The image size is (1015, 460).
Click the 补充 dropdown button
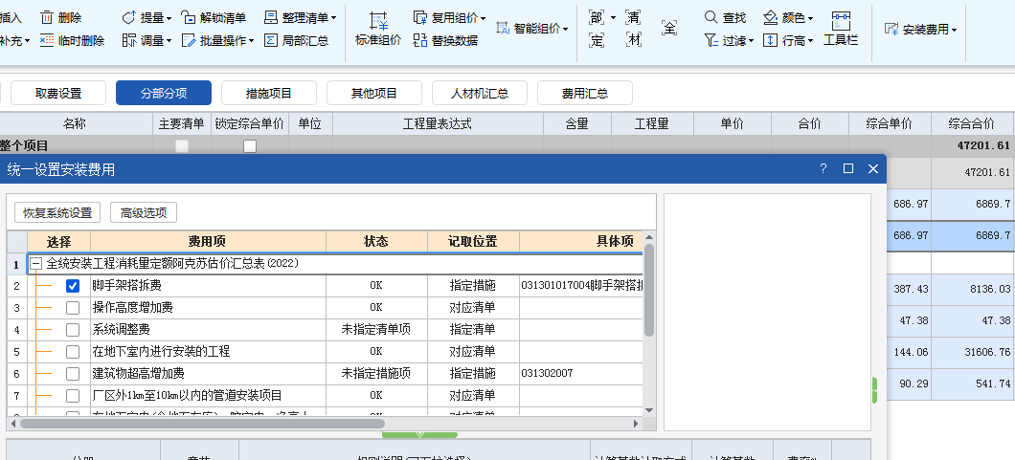click(14, 41)
